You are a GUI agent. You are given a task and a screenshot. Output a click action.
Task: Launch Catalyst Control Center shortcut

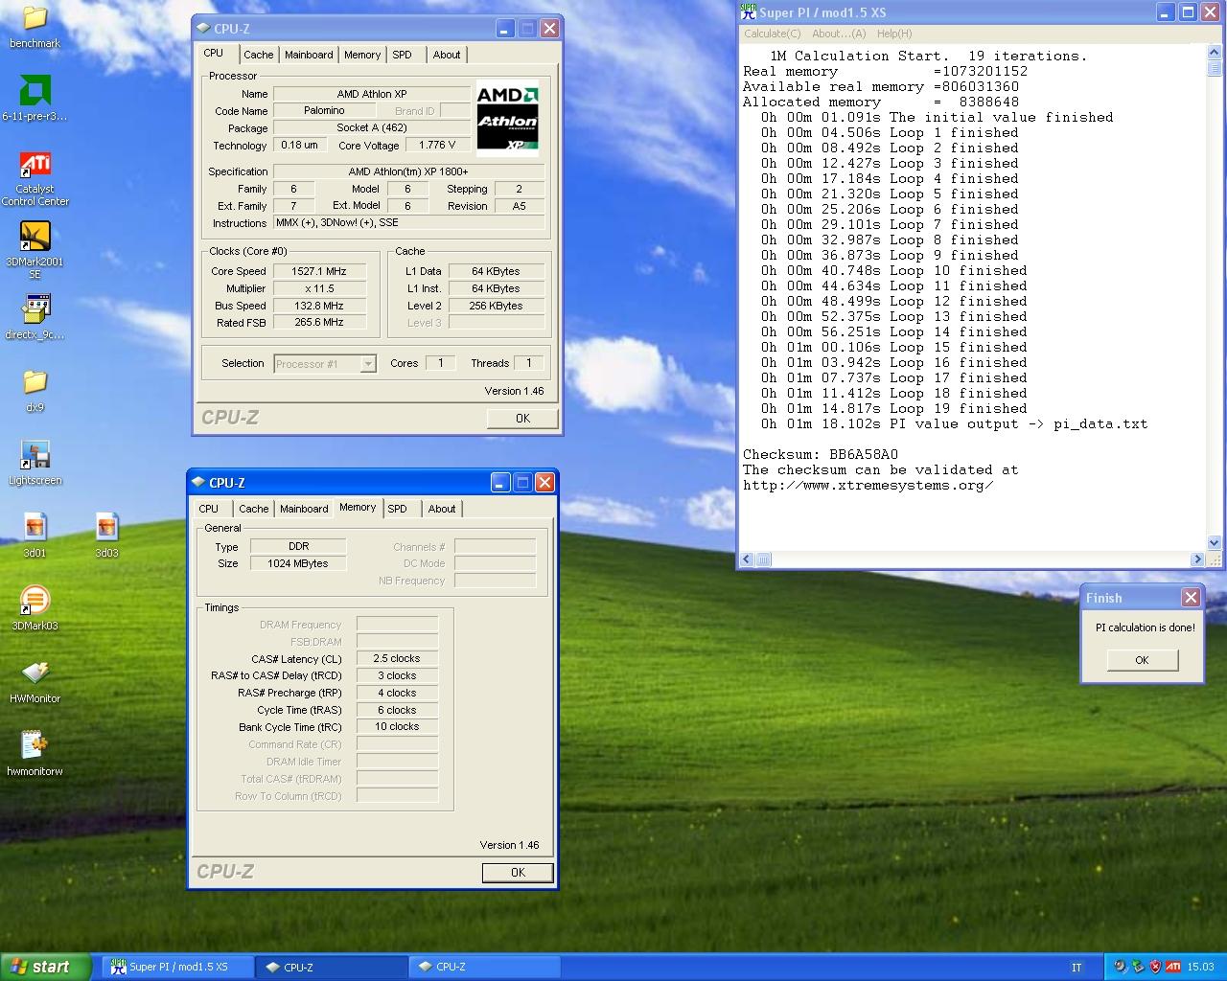35,178
